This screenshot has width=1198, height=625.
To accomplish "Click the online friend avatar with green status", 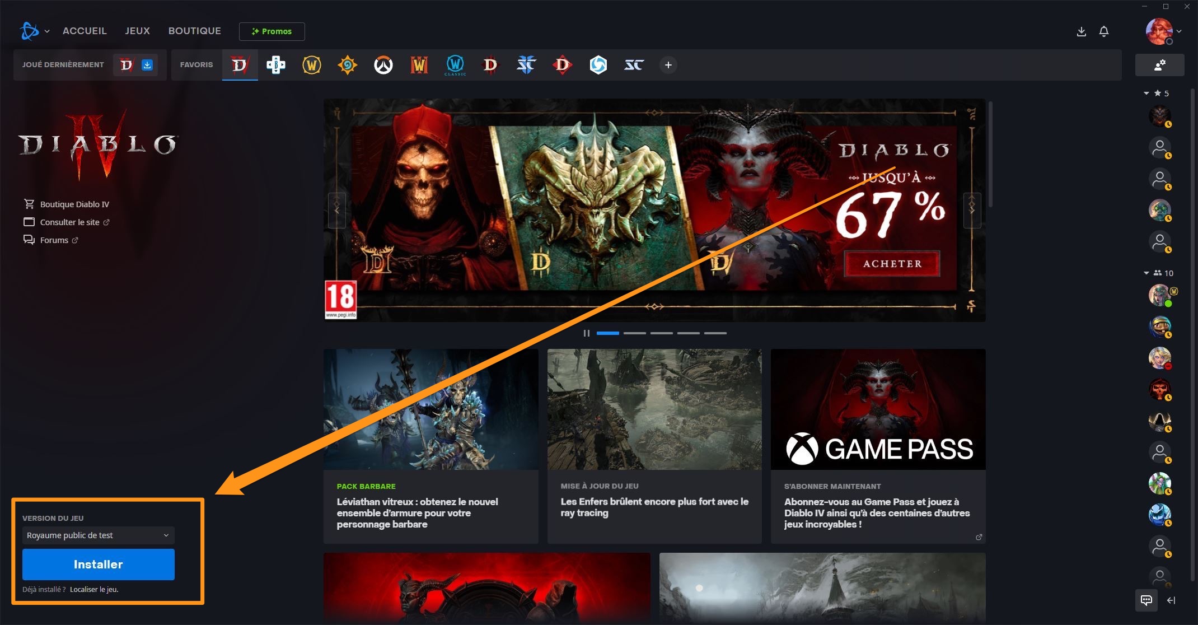I will pyautogui.click(x=1159, y=295).
